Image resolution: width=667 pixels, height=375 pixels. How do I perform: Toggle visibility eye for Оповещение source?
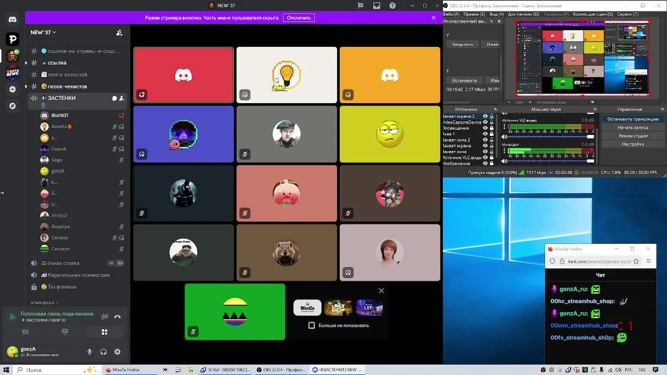click(485, 128)
